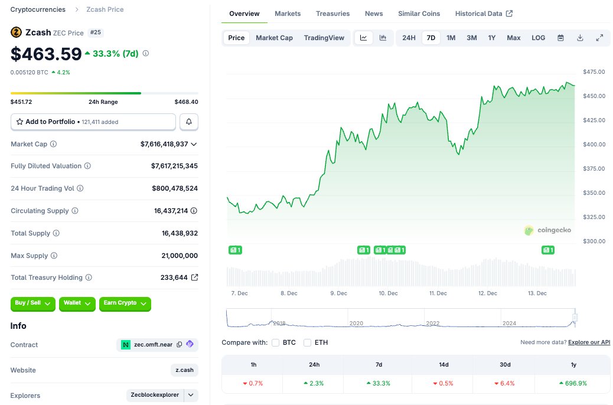Open the calendar date range picker
The image size is (613, 405).
coord(560,38)
